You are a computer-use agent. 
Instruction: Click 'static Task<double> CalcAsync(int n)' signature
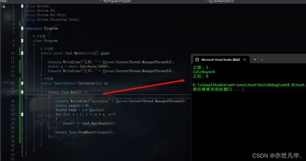[x=74, y=83]
